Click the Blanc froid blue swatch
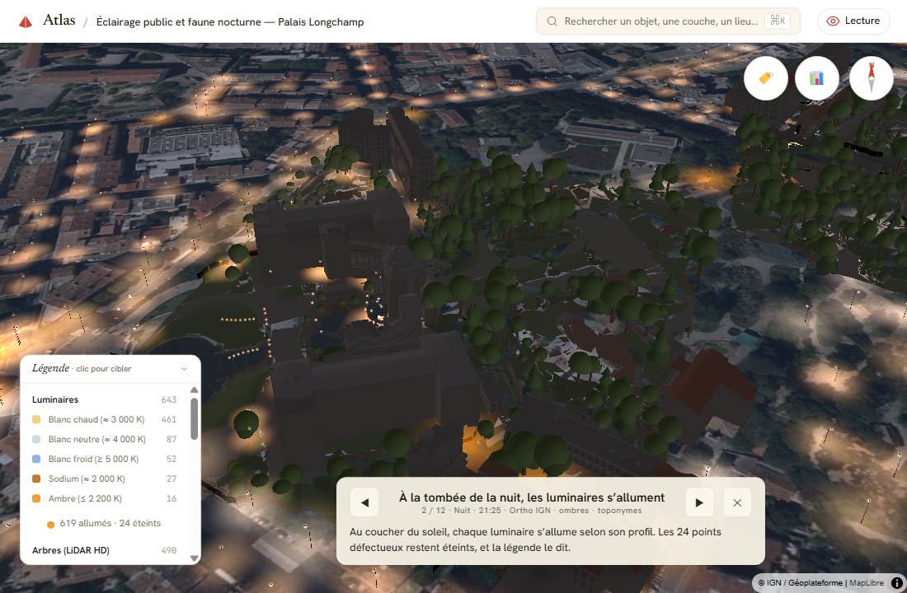907x593 pixels. (x=36, y=459)
